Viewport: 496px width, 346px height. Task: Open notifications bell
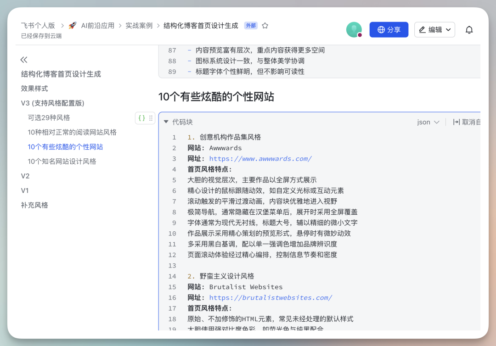coord(469,30)
